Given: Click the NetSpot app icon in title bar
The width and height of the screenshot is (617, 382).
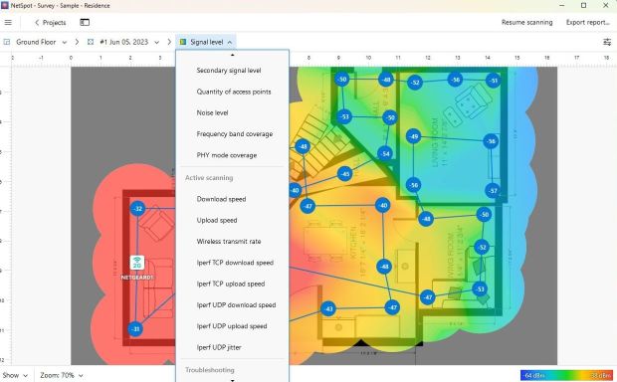Looking at the screenshot, I should tap(5, 6).
